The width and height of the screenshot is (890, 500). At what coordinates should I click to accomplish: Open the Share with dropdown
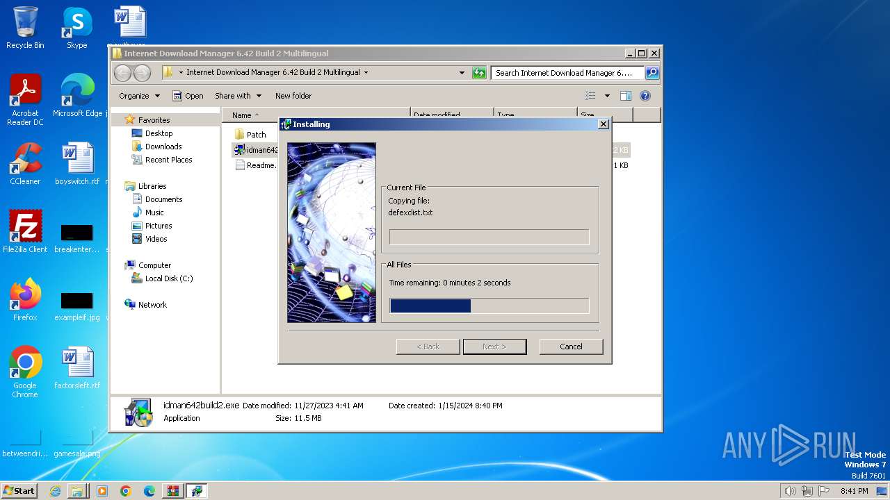238,96
